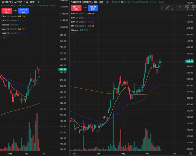Collapse the weekly chart indicator legend
Screen dimensions: 196x156
(x=4, y=37)
